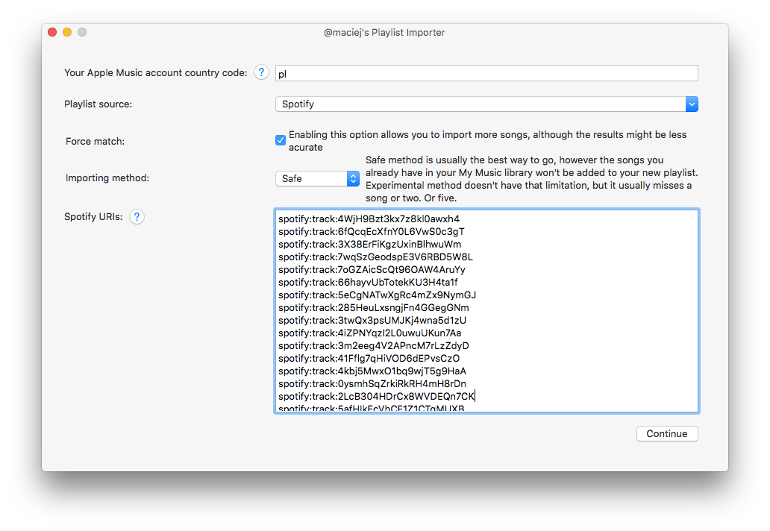
Task: Click the line spotify:track:4iZPNYqzI2L0uwuUKun7Aa
Action: pyautogui.click(x=370, y=333)
